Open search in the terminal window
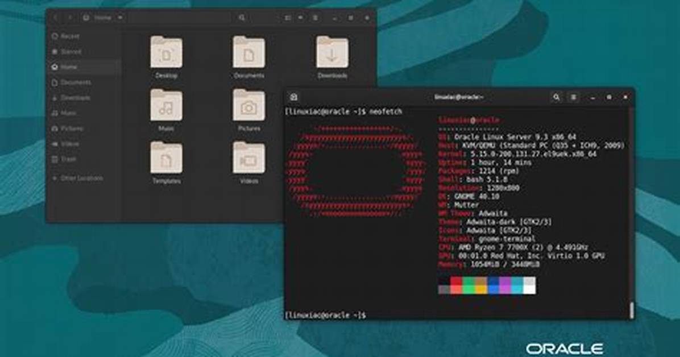The width and height of the screenshot is (680, 357). [x=556, y=97]
